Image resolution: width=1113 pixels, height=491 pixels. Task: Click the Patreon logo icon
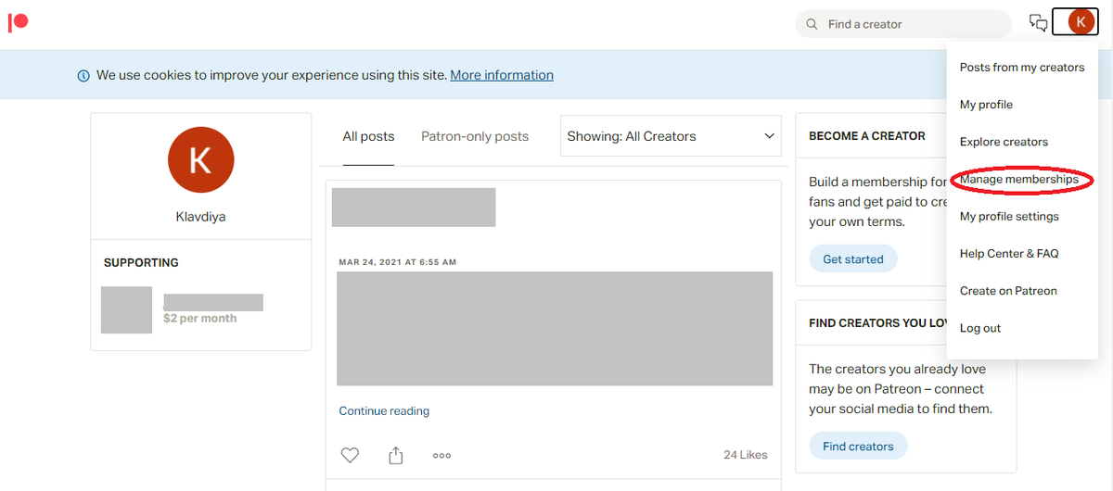click(x=18, y=23)
